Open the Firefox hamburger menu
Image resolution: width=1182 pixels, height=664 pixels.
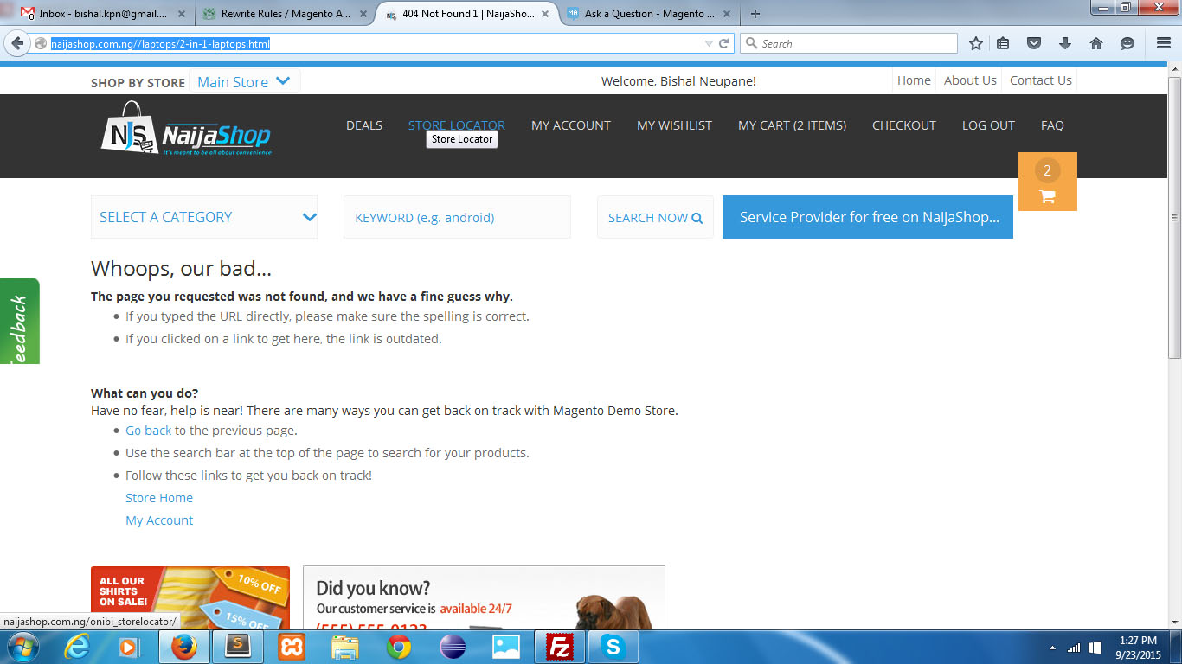point(1164,43)
